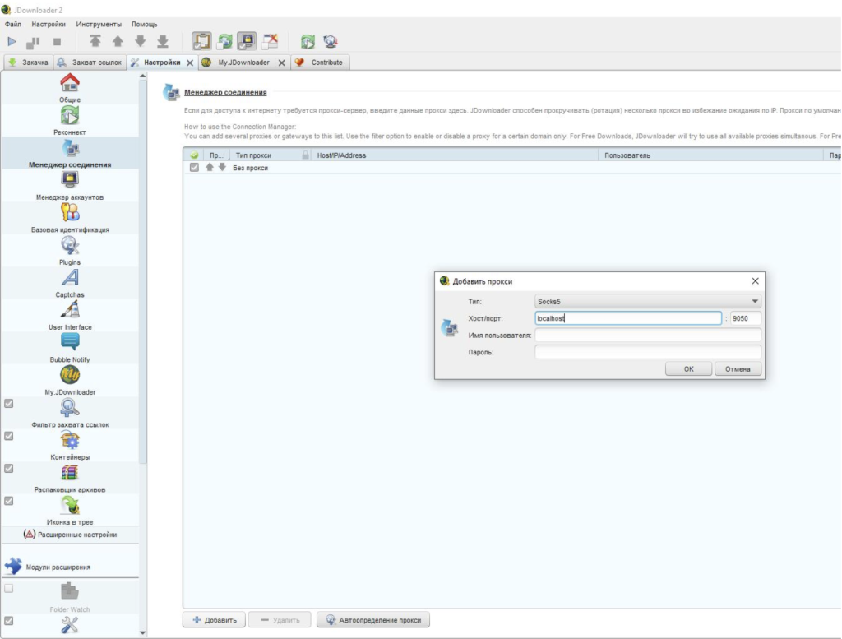Click Автоопределение прокси button
Viewport: 842px width, 639px height.
pyautogui.click(x=373, y=619)
